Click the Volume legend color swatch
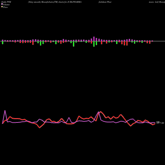This screenshot has height=165, width=165. 2,4
